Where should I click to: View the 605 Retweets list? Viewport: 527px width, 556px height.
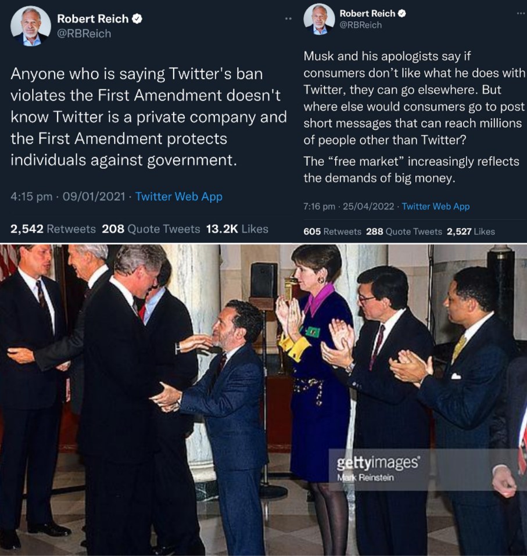[332, 231]
